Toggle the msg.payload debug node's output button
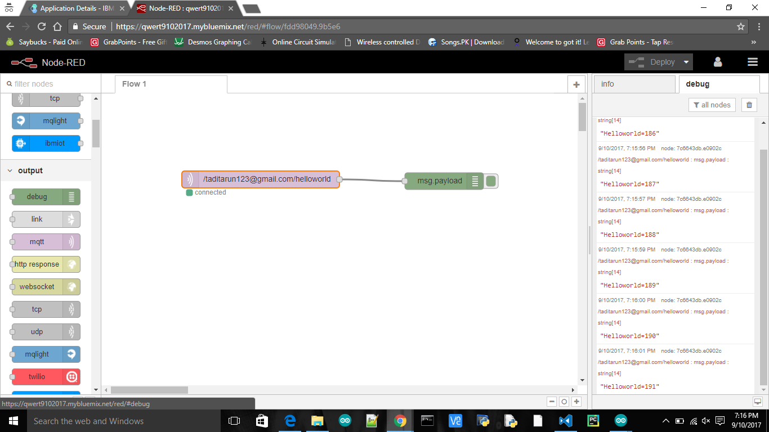769x432 pixels. pyautogui.click(x=490, y=181)
